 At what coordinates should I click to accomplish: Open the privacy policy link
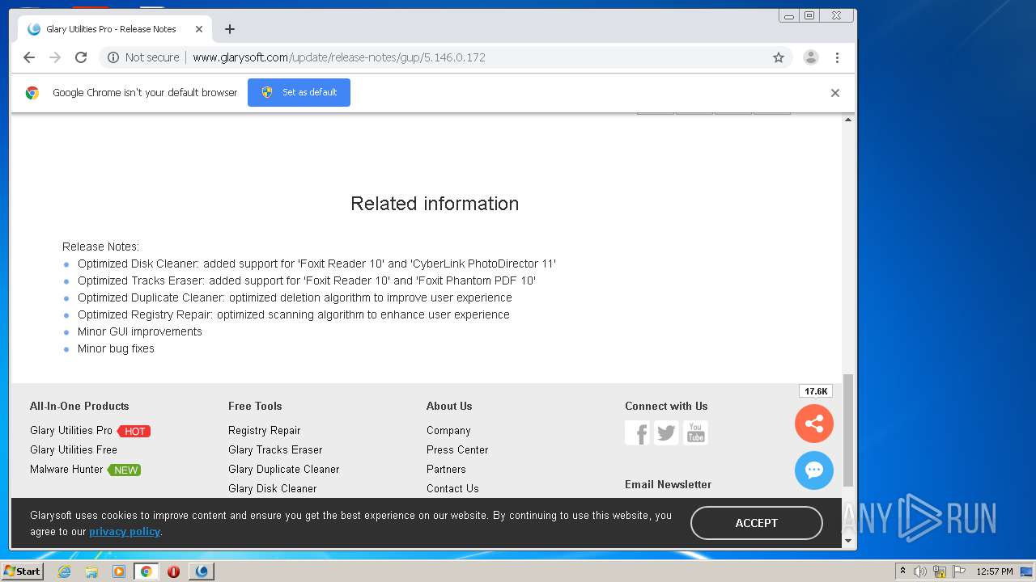click(125, 531)
